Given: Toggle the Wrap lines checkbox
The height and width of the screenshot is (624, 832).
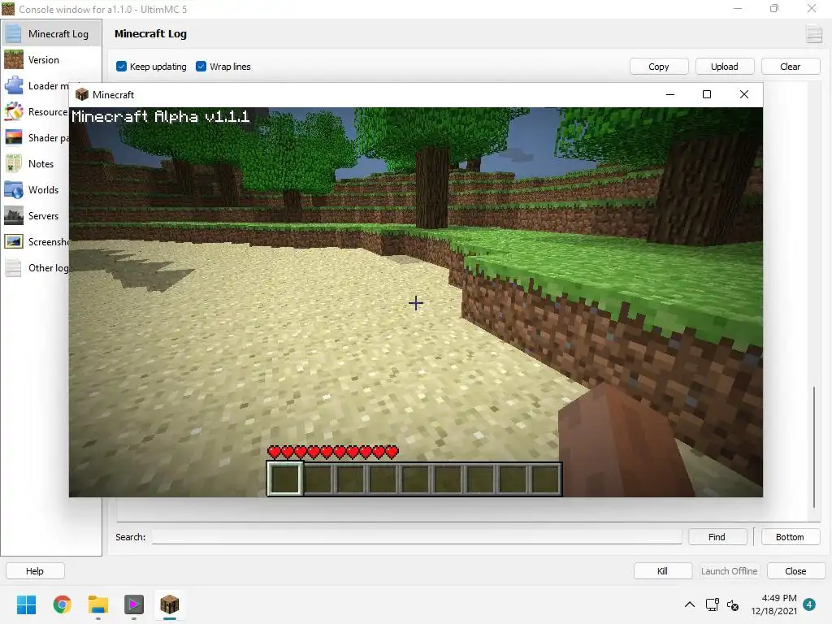Looking at the screenshot, I should coord(201,67).
